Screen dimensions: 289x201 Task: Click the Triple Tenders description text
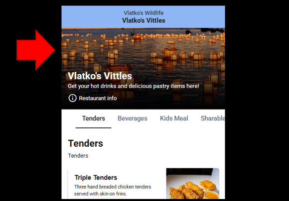coord(113,191)
